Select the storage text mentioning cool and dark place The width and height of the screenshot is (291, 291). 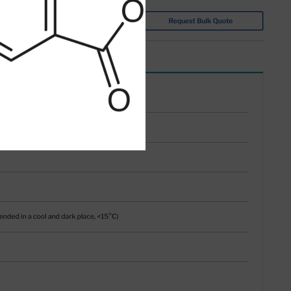pos(59,216)
